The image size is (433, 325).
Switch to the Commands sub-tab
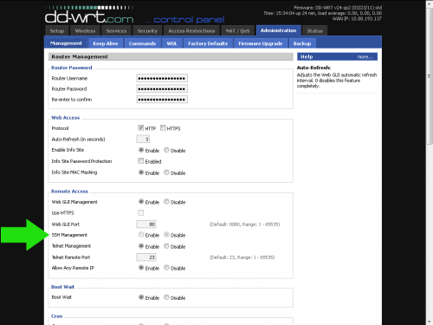142,43
